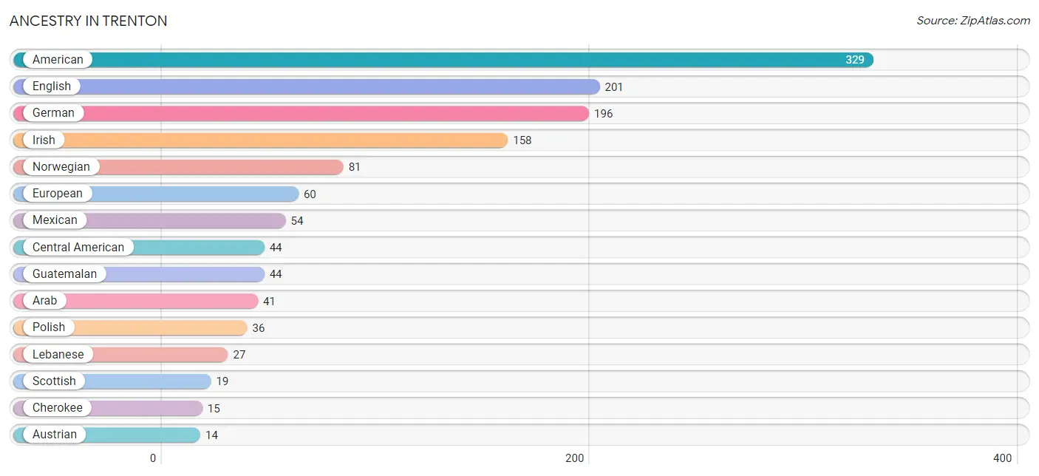
Task: Select the Norwegian bar label
Action: pyautogui.click(x=61, y=167)
